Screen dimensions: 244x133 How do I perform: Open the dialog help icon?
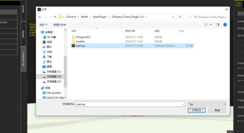point(225,24)
